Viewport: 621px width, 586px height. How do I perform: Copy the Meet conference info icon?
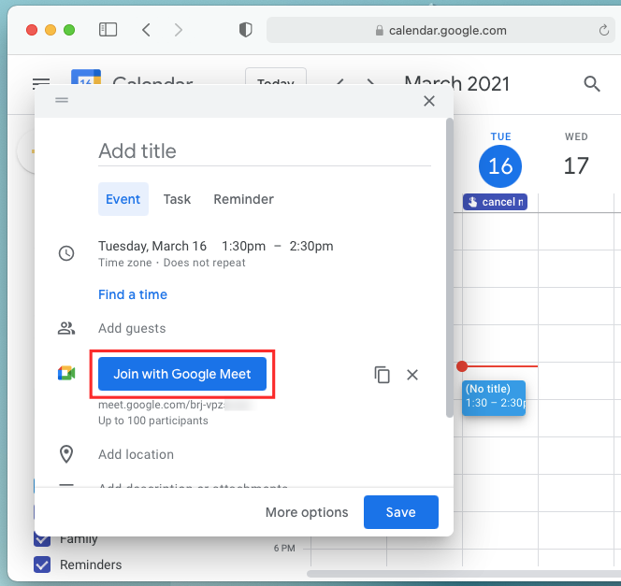tap(382, 375)
